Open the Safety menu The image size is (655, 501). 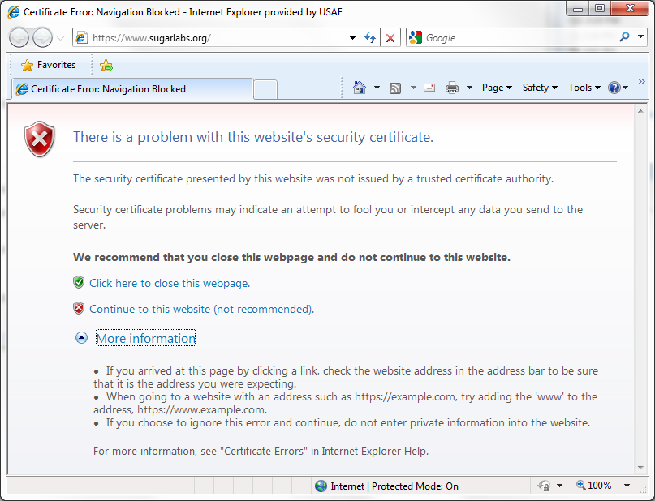point(539,88)
